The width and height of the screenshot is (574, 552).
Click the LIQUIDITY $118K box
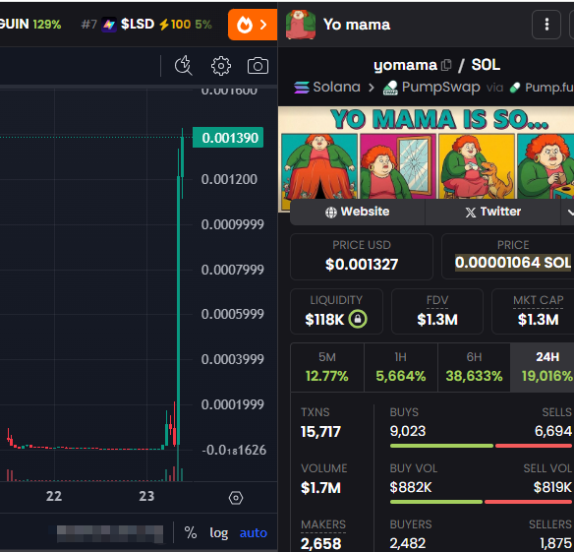(x=336, y=311)
